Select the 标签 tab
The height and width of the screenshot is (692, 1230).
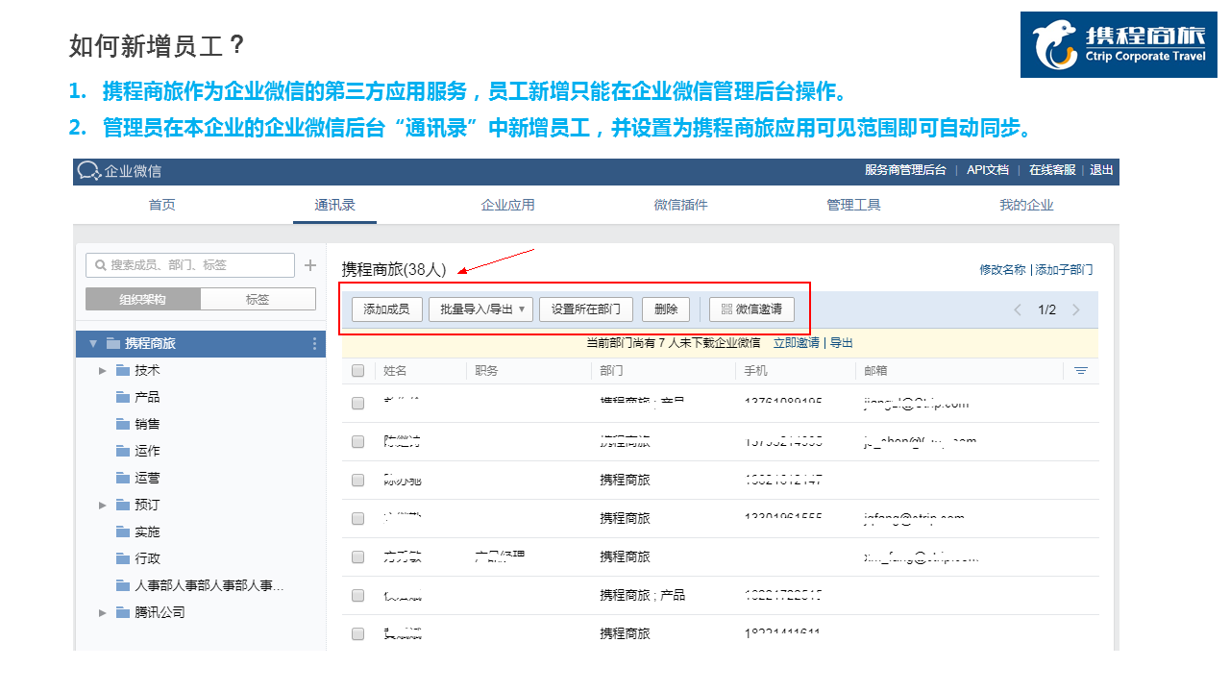tap(258, 299)
